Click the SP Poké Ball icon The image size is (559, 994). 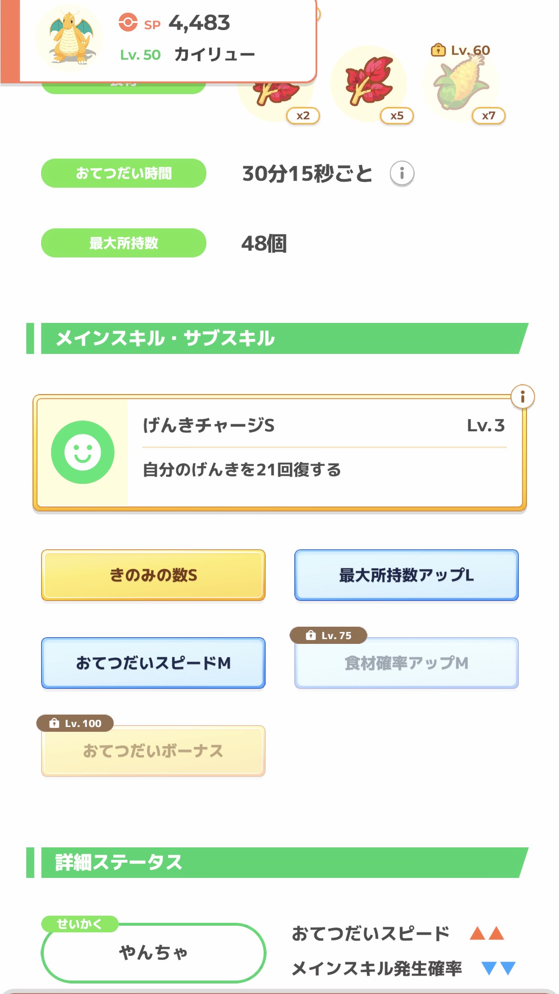coord(128,22)
